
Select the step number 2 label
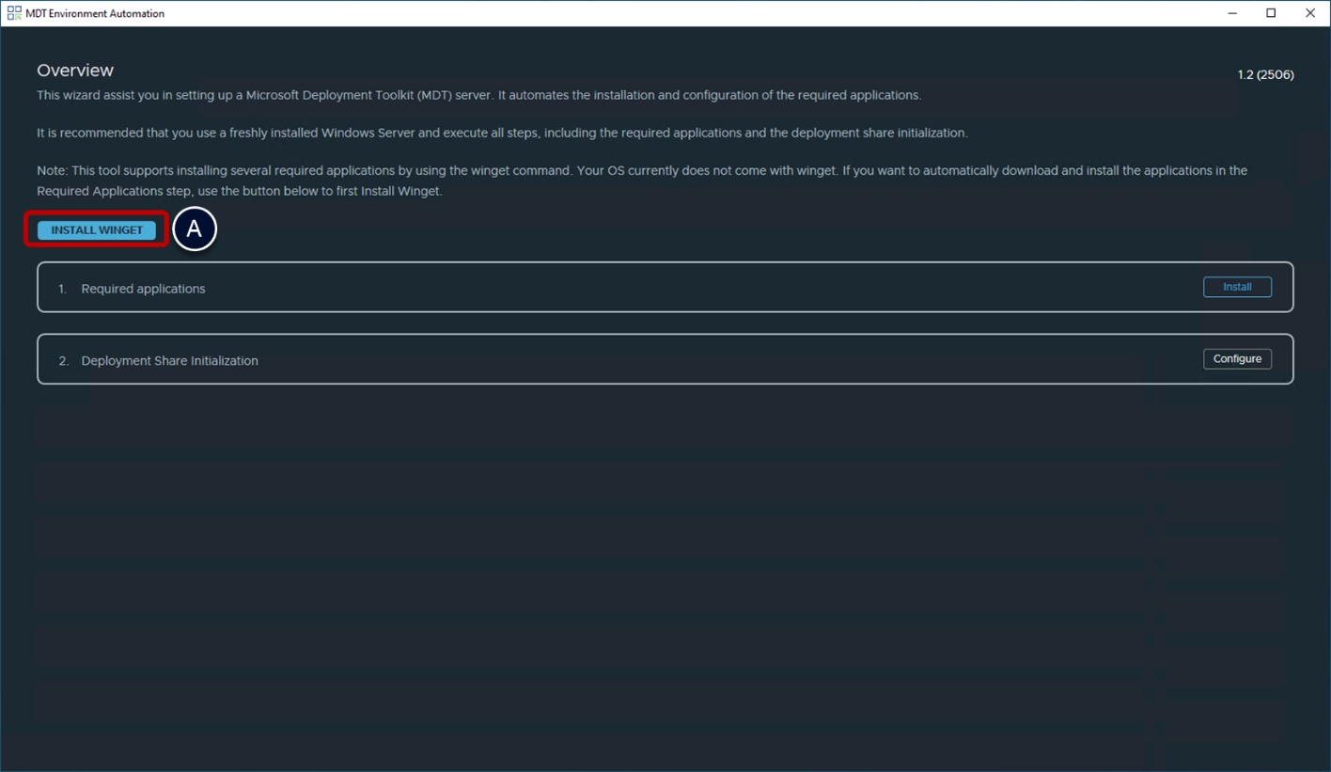click(63, 361)
